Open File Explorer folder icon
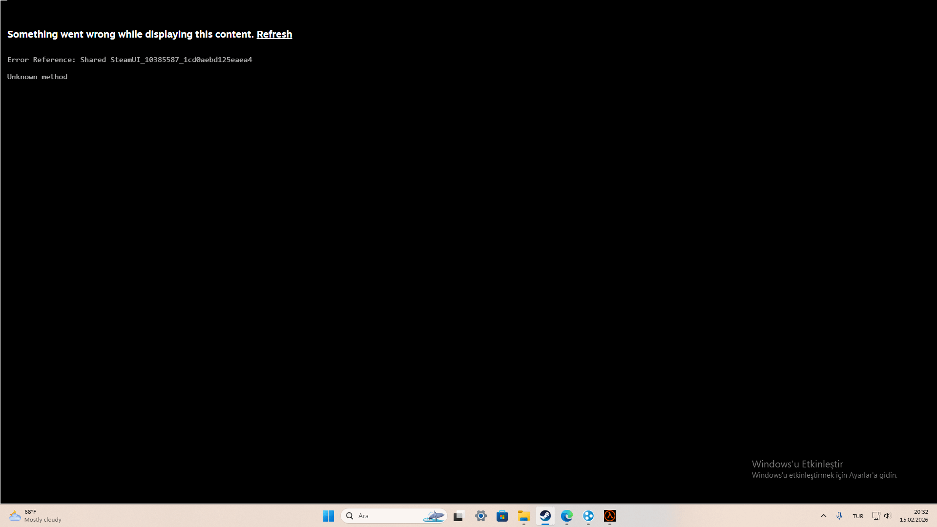Screen dimensions: 937x527 point(523,516)
